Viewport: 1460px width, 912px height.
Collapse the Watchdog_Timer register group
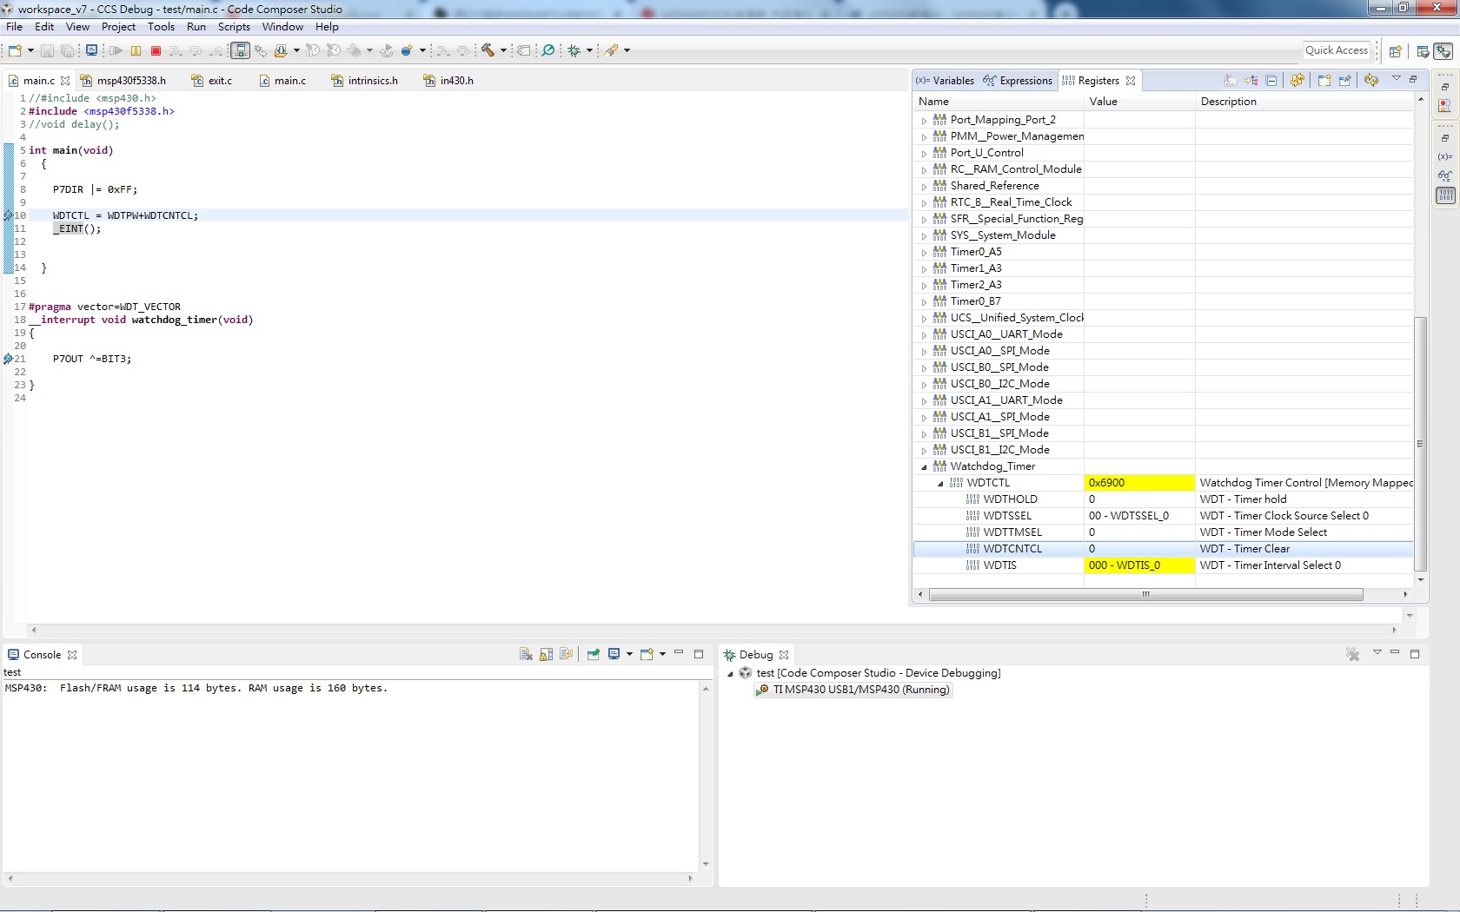point(924,467)
